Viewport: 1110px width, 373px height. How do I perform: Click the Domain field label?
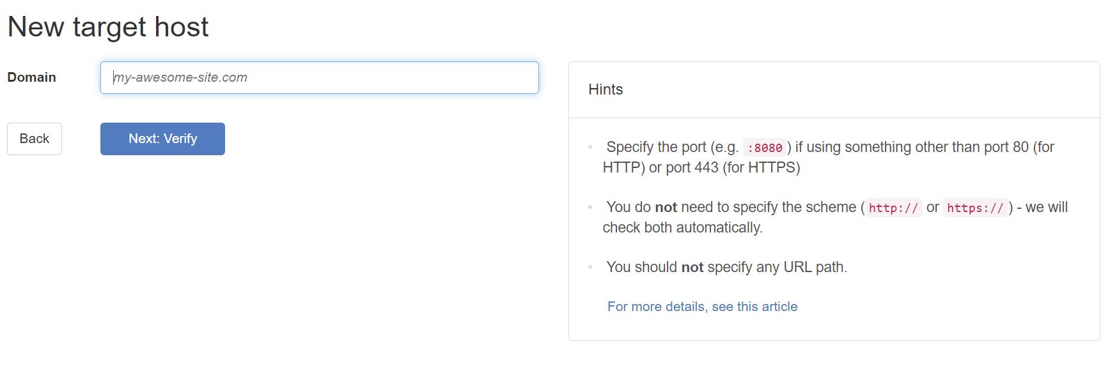point(31,77)
